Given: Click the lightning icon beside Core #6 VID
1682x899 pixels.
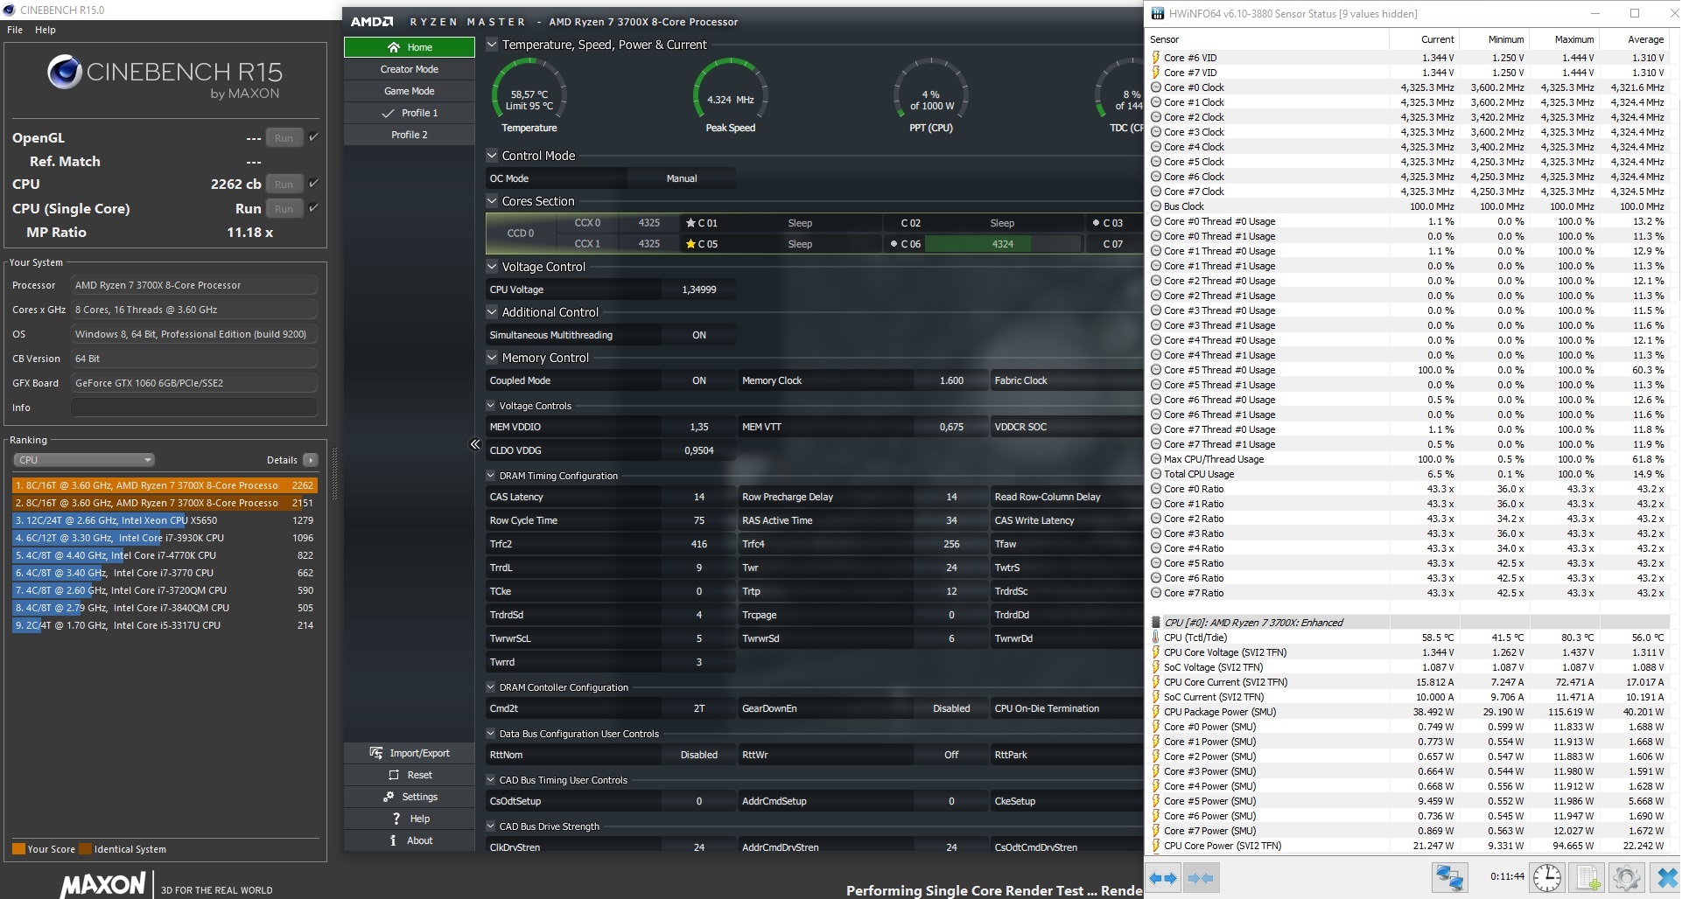Looking at the screenshot, I should [1155, 58].
